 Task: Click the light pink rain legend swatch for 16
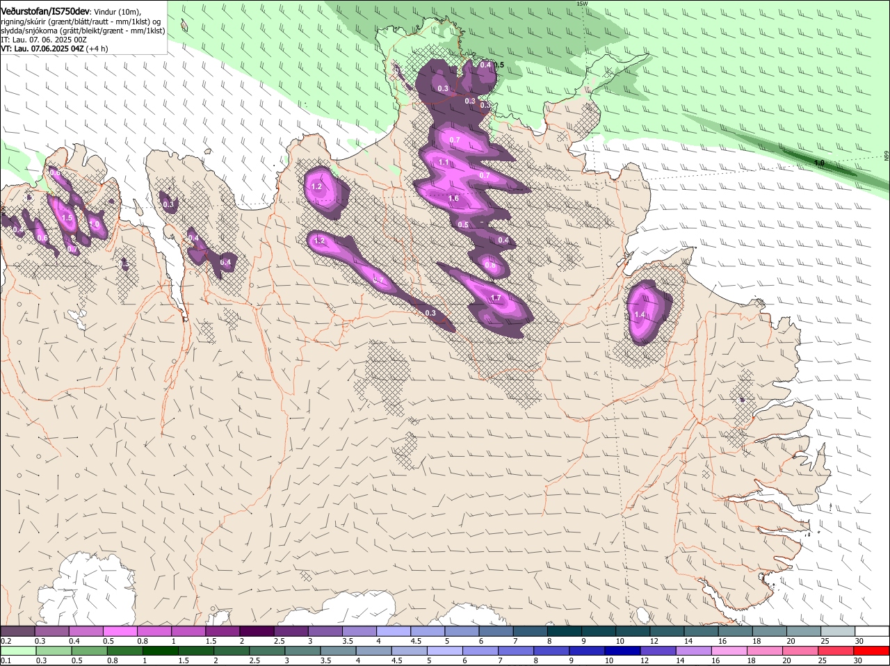click(x=728, y=651)
